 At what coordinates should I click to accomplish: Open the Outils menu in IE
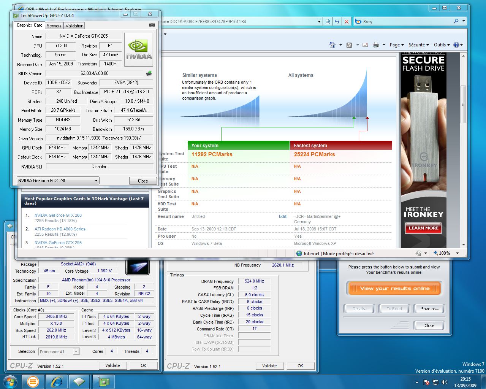pyautogui.click(x=442, y=45)
